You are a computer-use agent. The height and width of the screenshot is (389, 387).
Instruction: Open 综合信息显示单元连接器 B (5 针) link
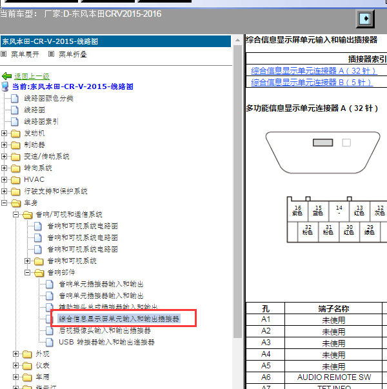click(312, 83)
